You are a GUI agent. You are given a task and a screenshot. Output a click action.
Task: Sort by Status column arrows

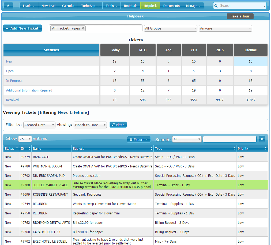coord(17,148)
